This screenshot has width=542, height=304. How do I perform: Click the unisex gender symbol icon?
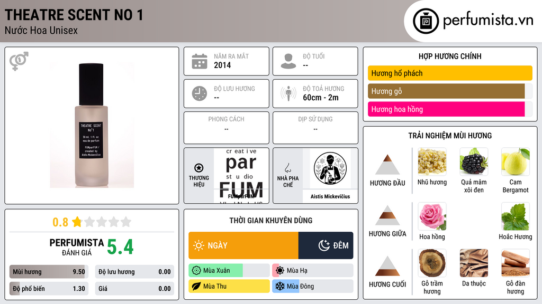tap(19, 61)
